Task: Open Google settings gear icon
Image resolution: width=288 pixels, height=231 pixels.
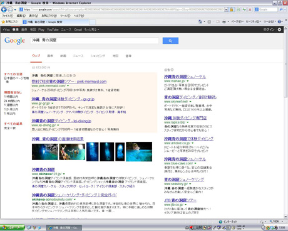Action: click(279, 30)
